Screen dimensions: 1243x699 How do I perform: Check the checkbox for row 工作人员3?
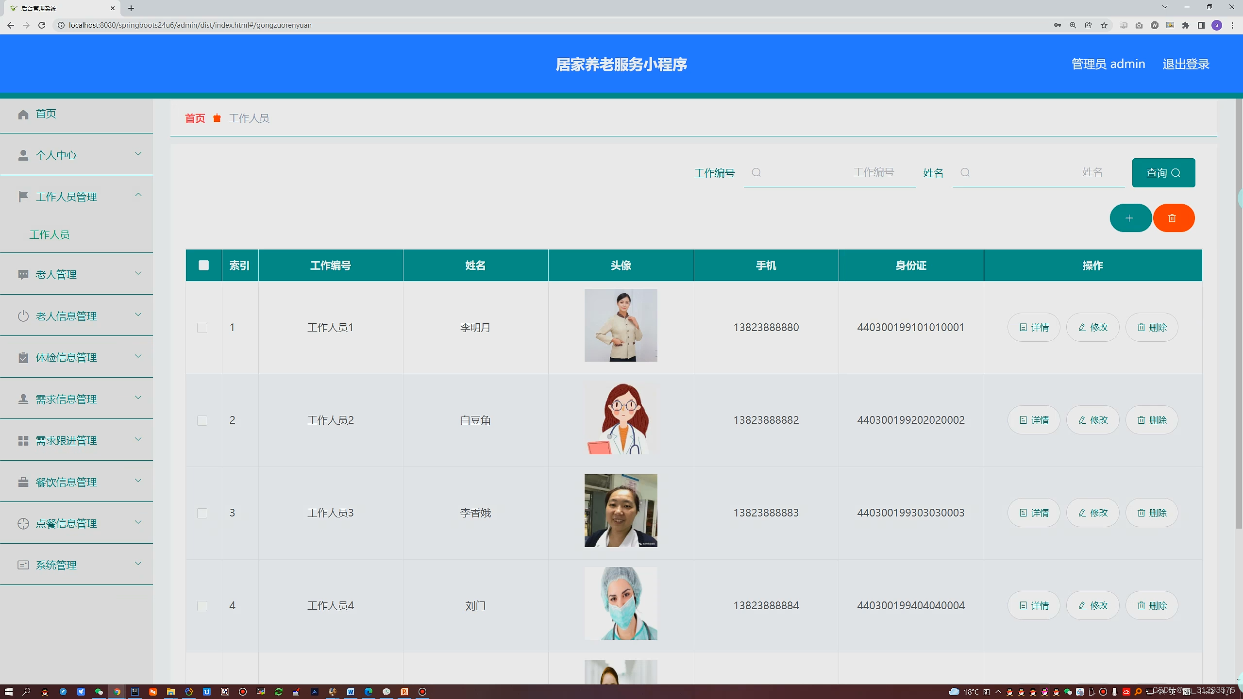[202, 513]
